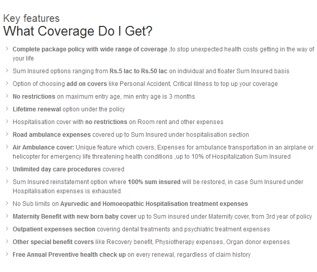The width and height of the screenshot is (317, 272).
Task: Click the chevron bullet before add on covers line
Action: click(7, 83)
